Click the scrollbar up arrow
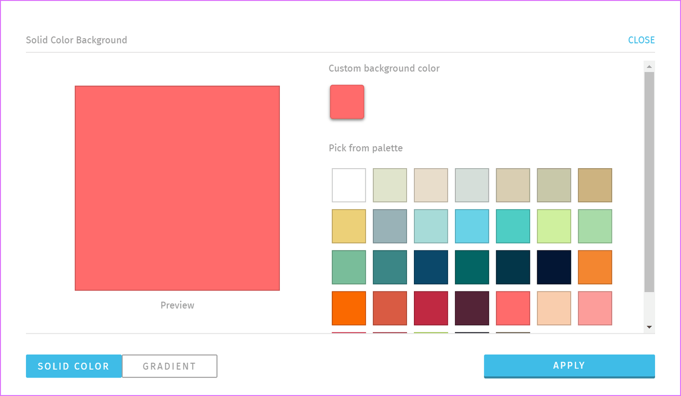Image resolution: width=681 pixels, height=396 pixels. (x=649, y=66)
